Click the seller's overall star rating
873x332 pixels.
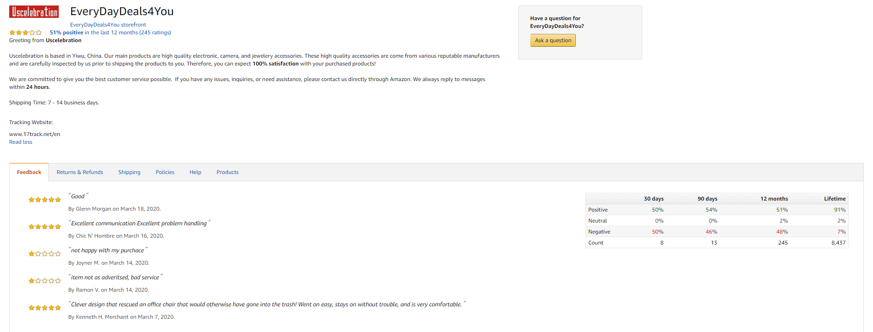tap(26, 33)
